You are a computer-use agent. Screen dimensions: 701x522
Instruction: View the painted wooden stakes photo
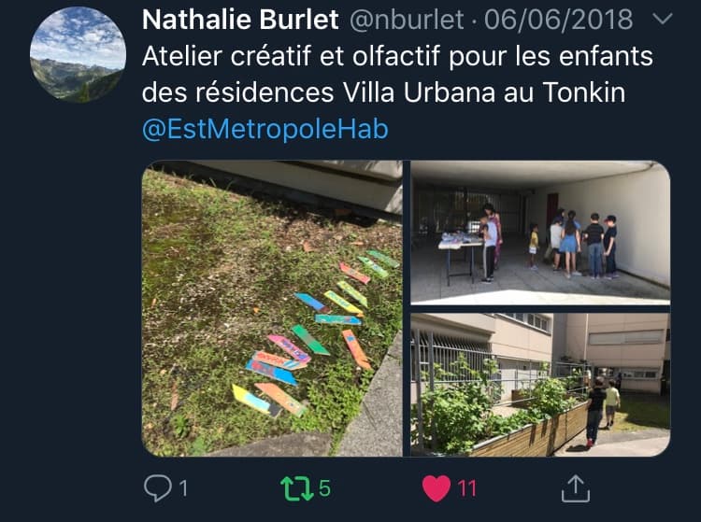tap(272, 308)
